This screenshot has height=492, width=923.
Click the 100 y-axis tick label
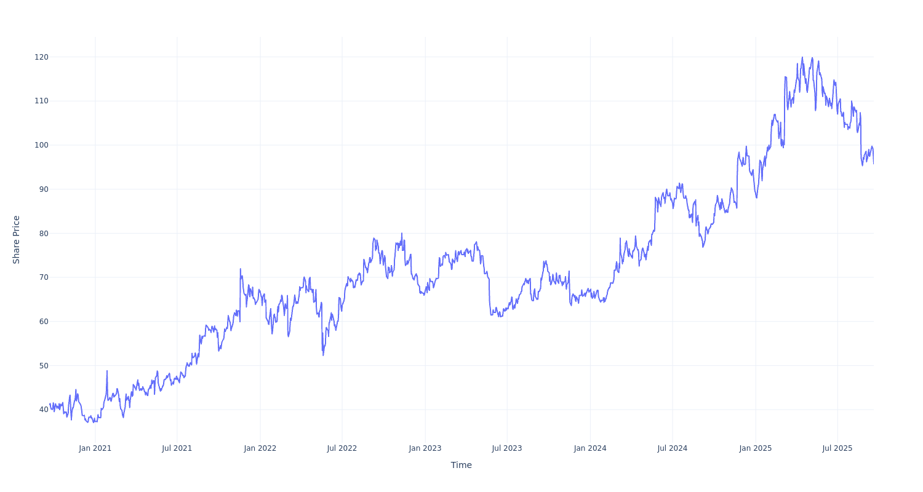[41, 145]
